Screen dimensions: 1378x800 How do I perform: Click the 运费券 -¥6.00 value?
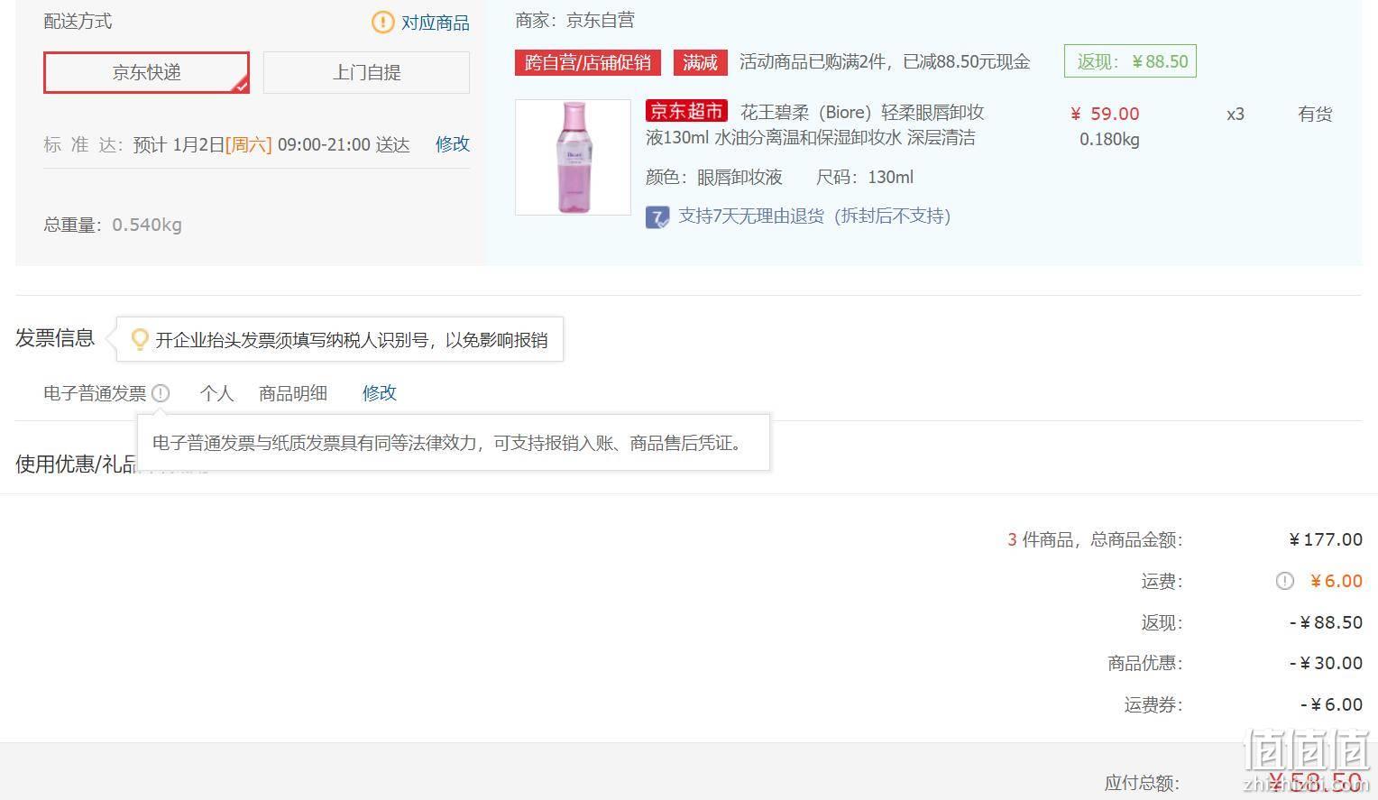1331,705
